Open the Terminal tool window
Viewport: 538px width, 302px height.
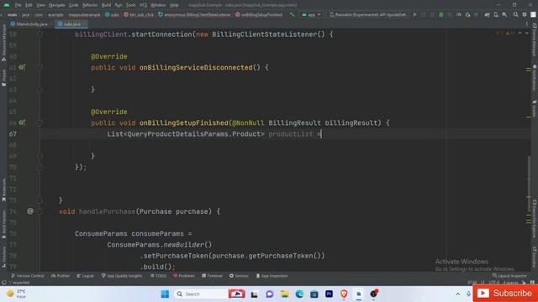coord(212,276)
